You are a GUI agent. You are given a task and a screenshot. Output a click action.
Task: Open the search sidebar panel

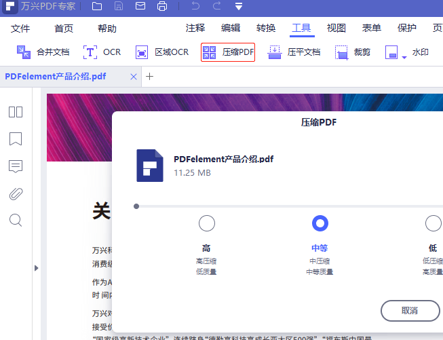click(16, 221)
